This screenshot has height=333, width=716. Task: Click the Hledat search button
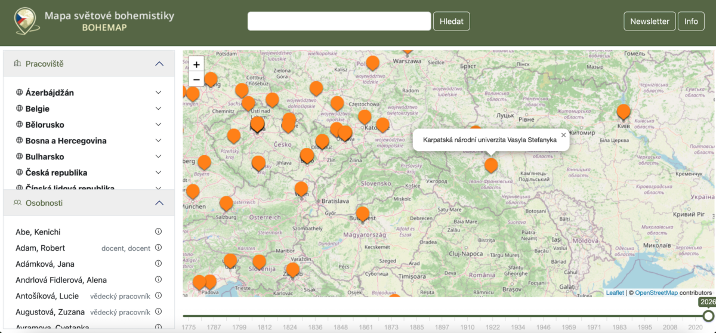click(451, 21)
